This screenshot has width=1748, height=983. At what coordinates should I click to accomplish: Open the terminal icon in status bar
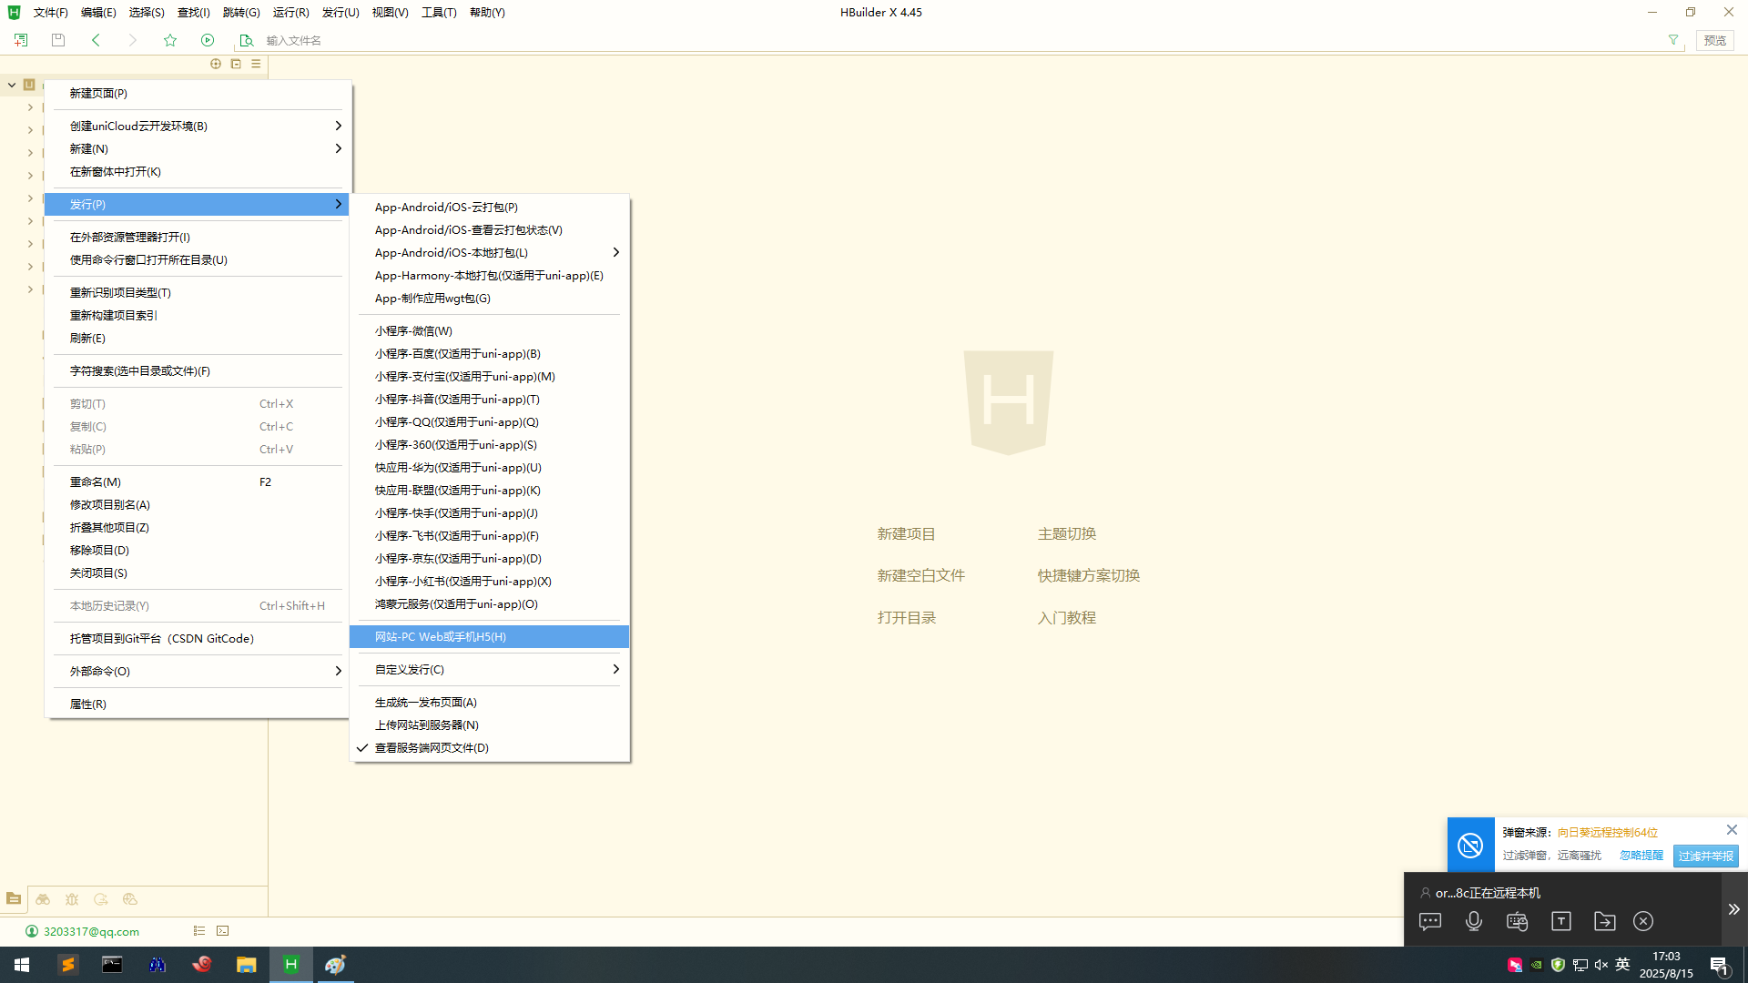223,931
